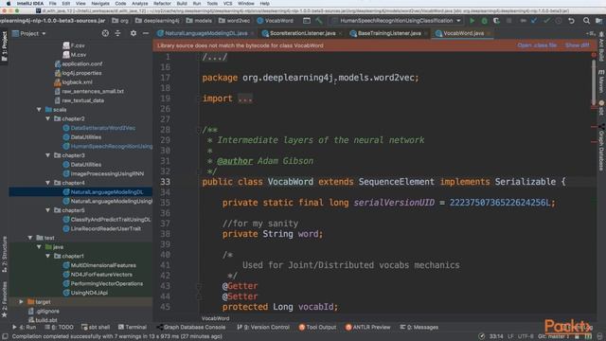Click the UTF-8 encoding in status bar

tap(526, 336)
